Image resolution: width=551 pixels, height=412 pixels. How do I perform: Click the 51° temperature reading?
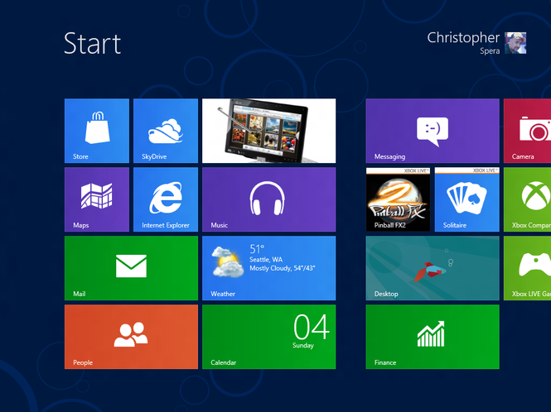pyautogui.click(x=257, y=249)
